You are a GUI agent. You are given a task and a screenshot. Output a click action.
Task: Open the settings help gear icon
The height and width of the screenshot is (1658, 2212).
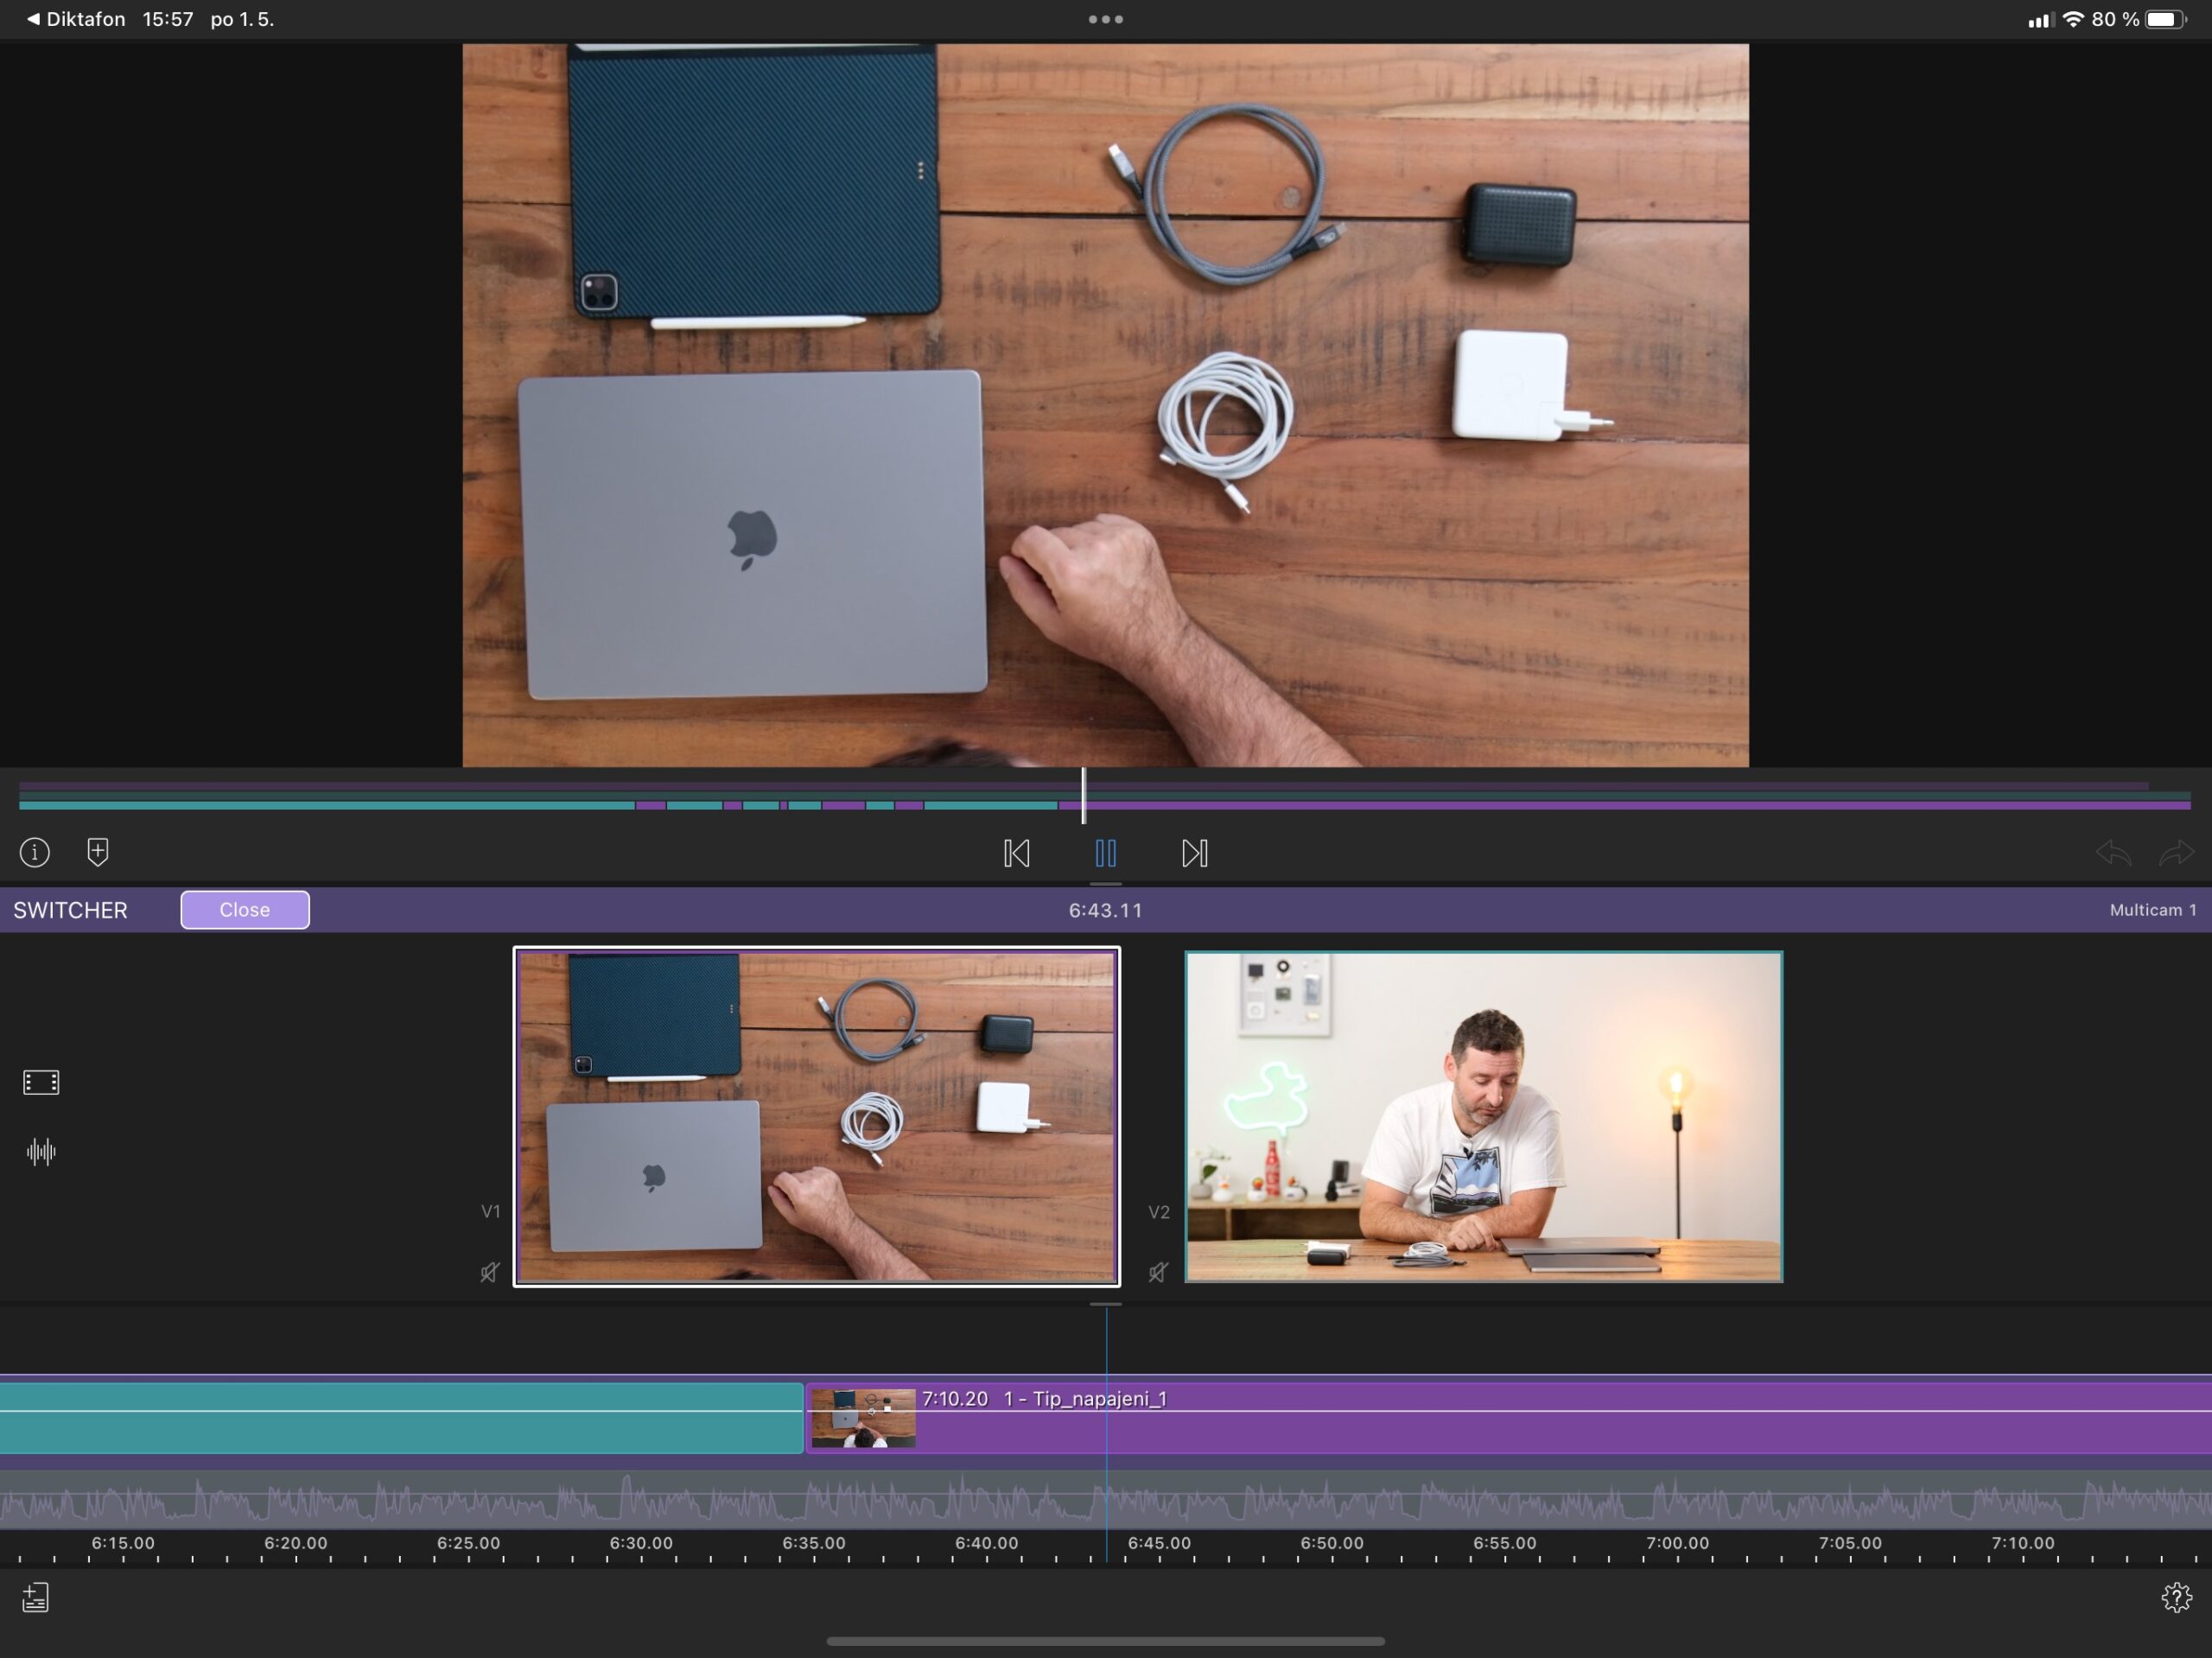pos(2176,1597)
